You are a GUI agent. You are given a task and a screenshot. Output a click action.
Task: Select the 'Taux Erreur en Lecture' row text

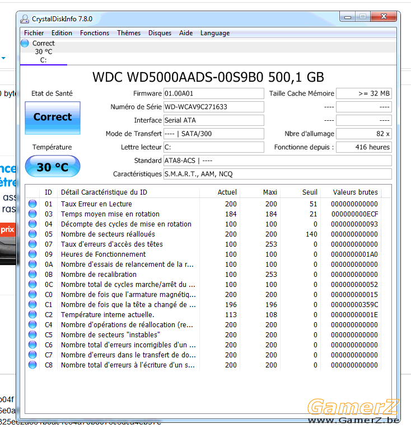coord(96,204)
